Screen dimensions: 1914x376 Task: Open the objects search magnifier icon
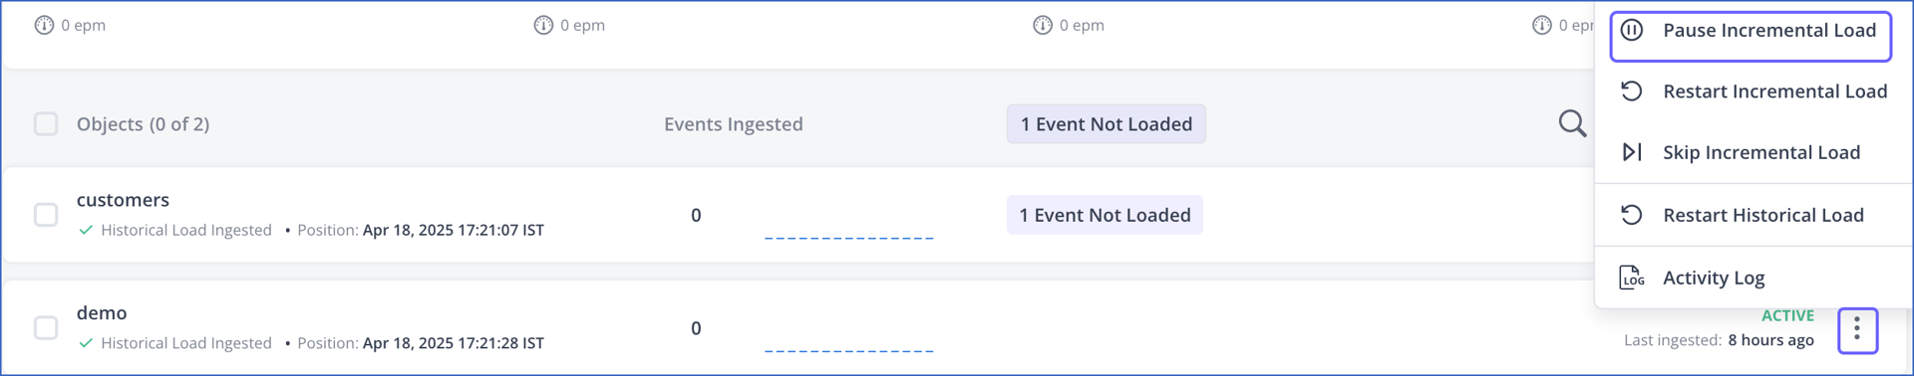pos(1572,123)
